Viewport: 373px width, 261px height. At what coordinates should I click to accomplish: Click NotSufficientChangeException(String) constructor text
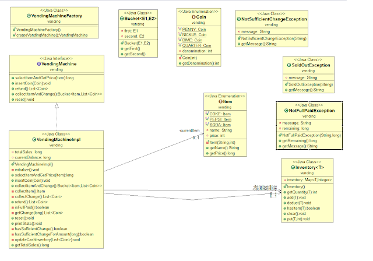tap(274, 38)
